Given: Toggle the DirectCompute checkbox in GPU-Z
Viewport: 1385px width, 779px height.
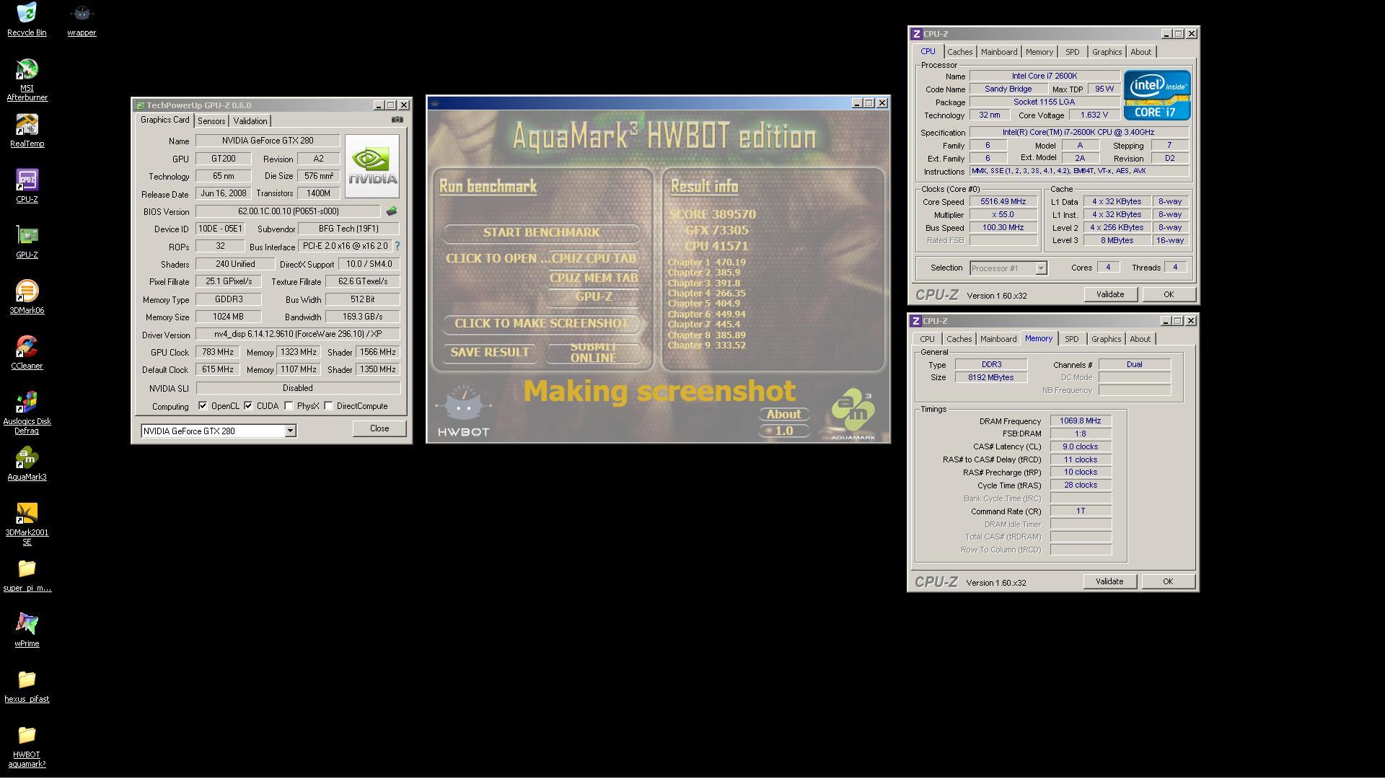Looking at the screenshot, I should pos(328,406).
